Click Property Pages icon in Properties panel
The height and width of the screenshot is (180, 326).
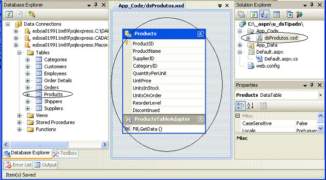tap(263, 106)
